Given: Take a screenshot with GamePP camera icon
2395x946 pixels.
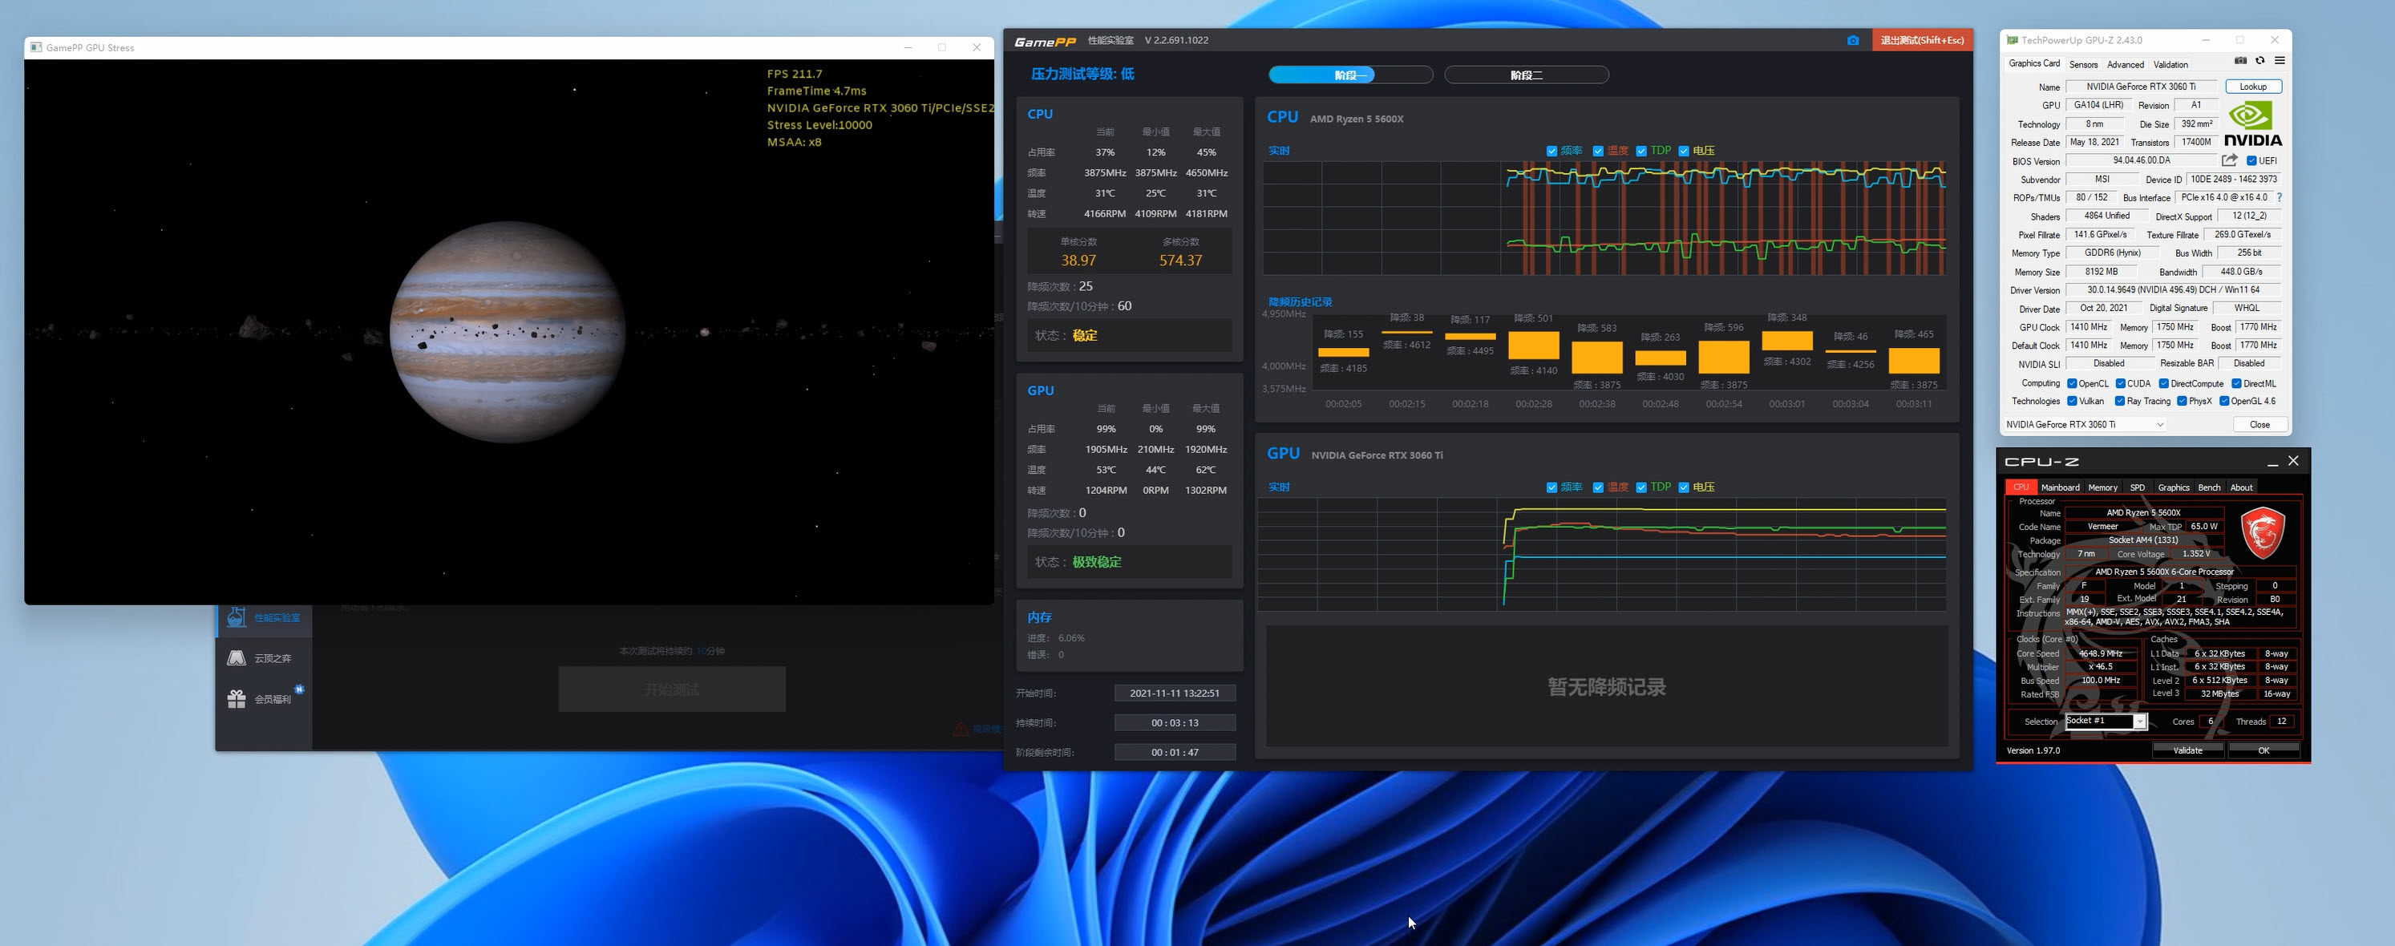Looking at the screenshot, I should tap(1853, 40).
